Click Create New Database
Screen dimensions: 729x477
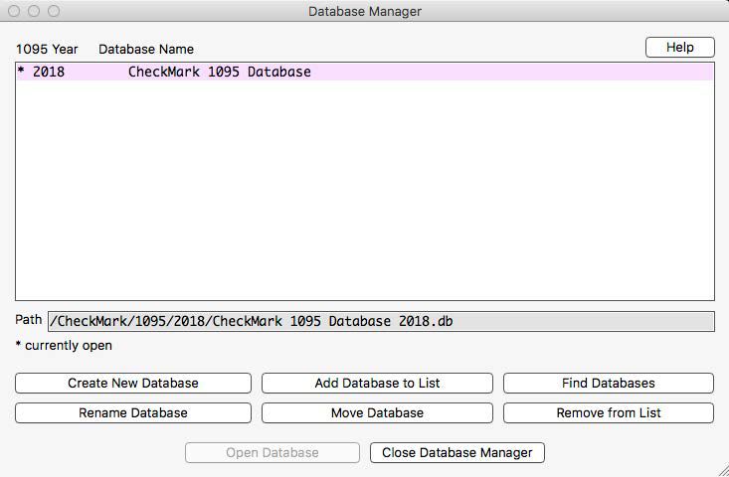(x=133, y=384)
